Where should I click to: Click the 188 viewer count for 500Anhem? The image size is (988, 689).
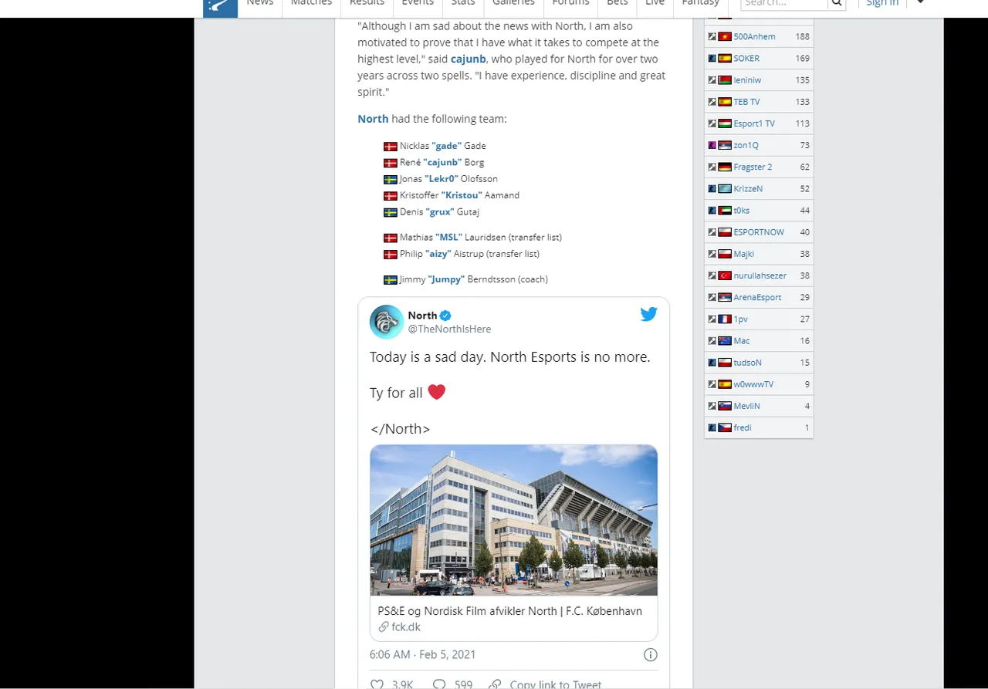point(803,36)
